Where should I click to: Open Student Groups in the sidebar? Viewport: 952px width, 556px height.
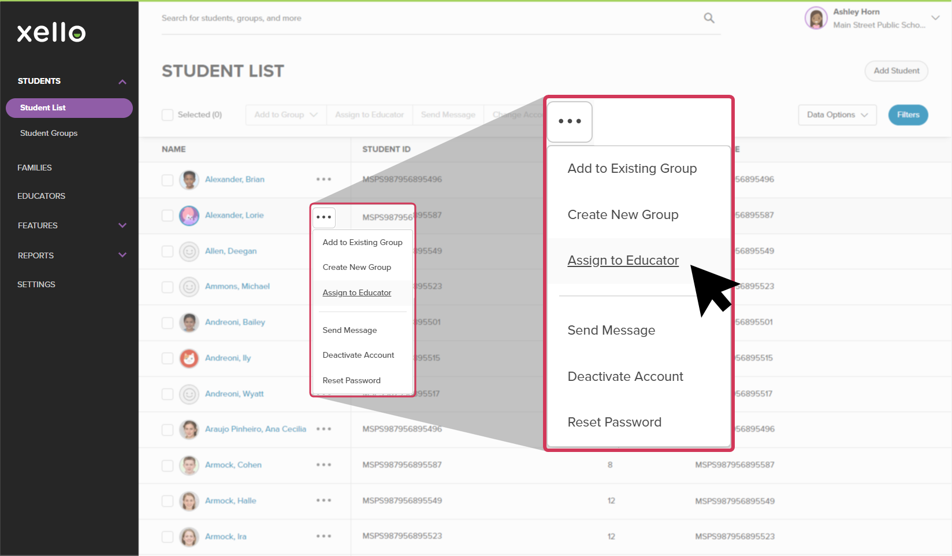tap(49, 133)
